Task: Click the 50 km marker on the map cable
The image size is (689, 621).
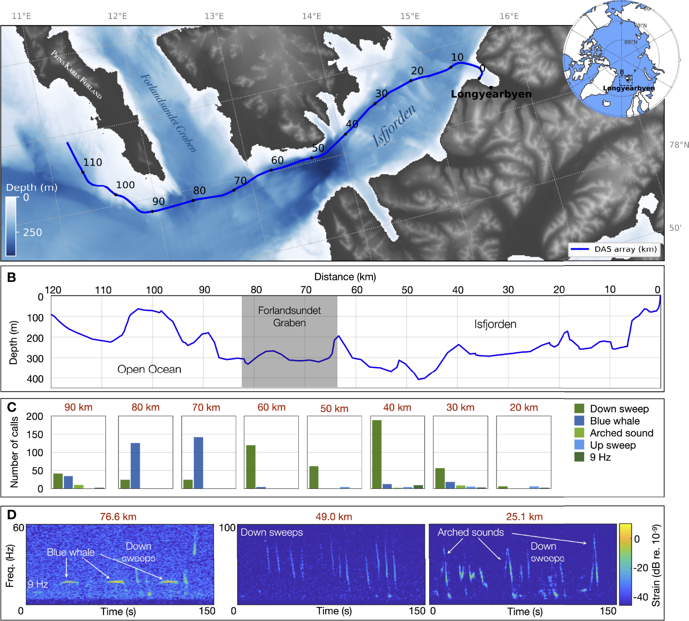Action: pos(312,158)
